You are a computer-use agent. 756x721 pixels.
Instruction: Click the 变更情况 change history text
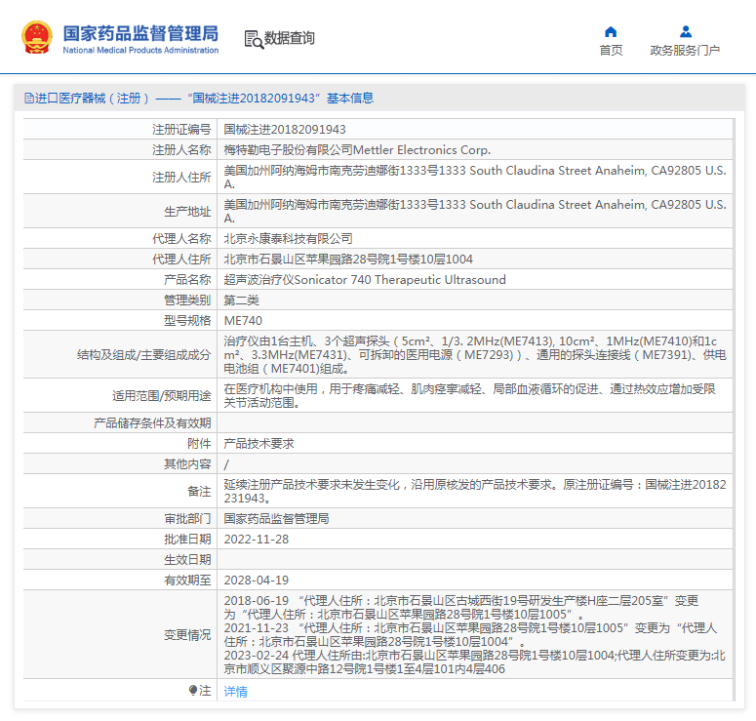pyautogui.click(x=475, y=635)
